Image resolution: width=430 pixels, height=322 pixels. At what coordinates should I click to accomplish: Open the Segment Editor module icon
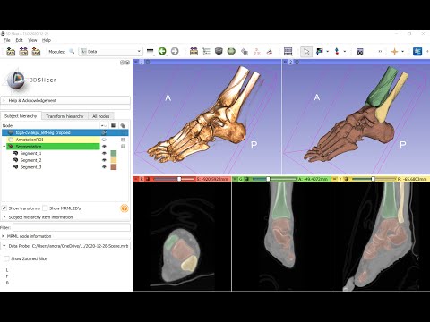270,52
